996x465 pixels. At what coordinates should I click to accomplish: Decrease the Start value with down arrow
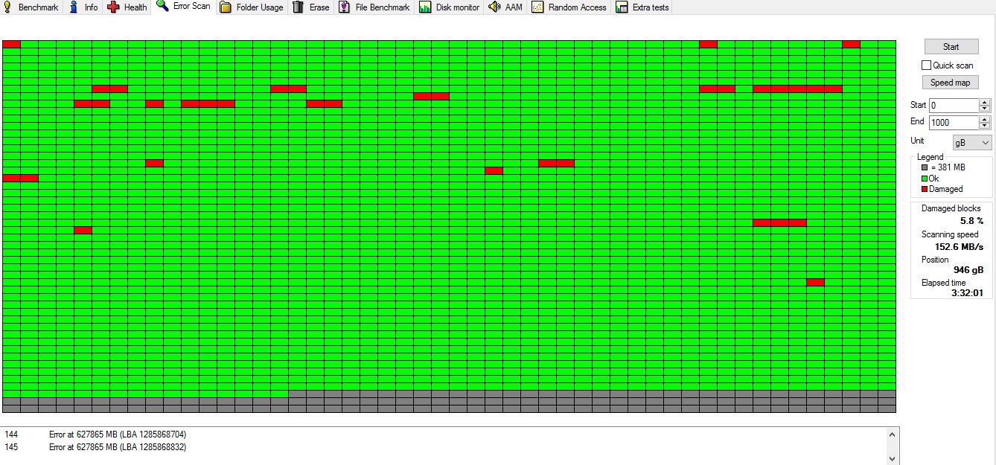pos(985,109)
